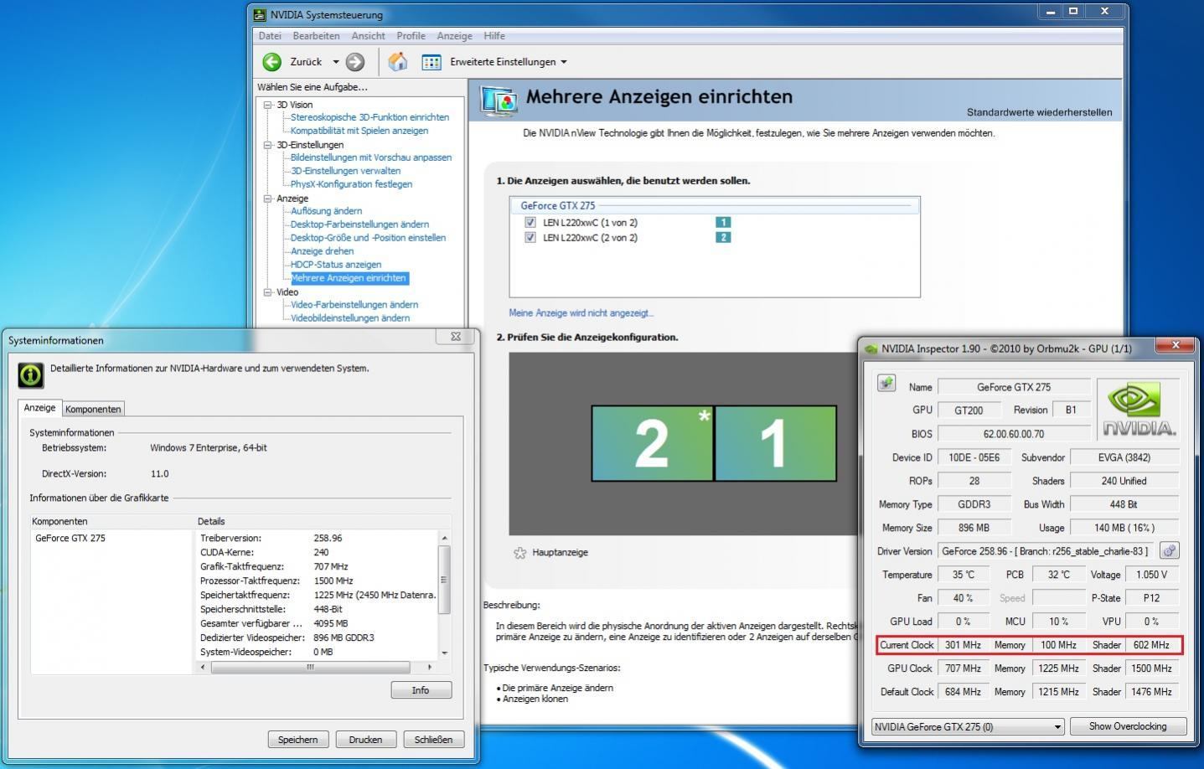Click the Systeminformationen green info icon
Image resolution: width=1204 pixels, height=769 pixels.
point(31,374)
